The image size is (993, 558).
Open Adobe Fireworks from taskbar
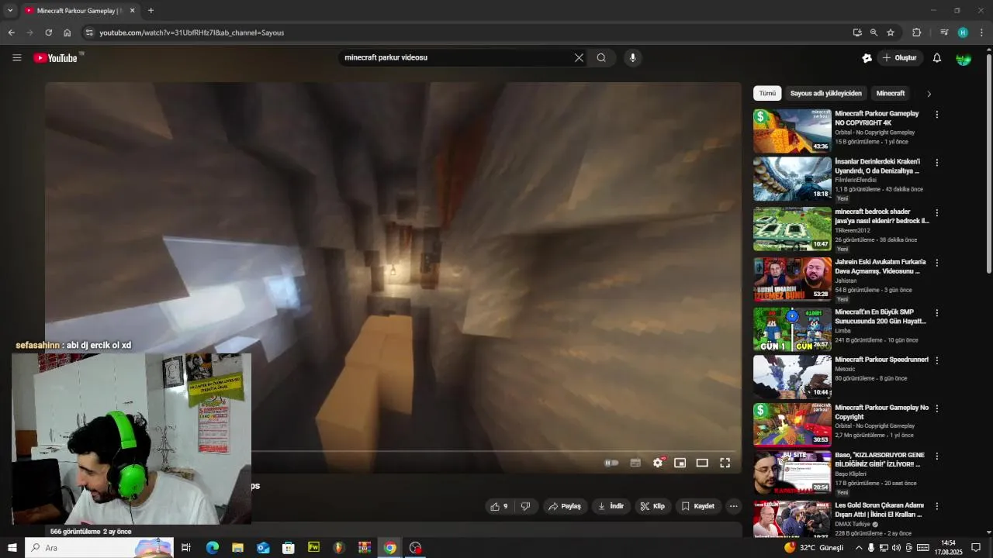point(313,548)
